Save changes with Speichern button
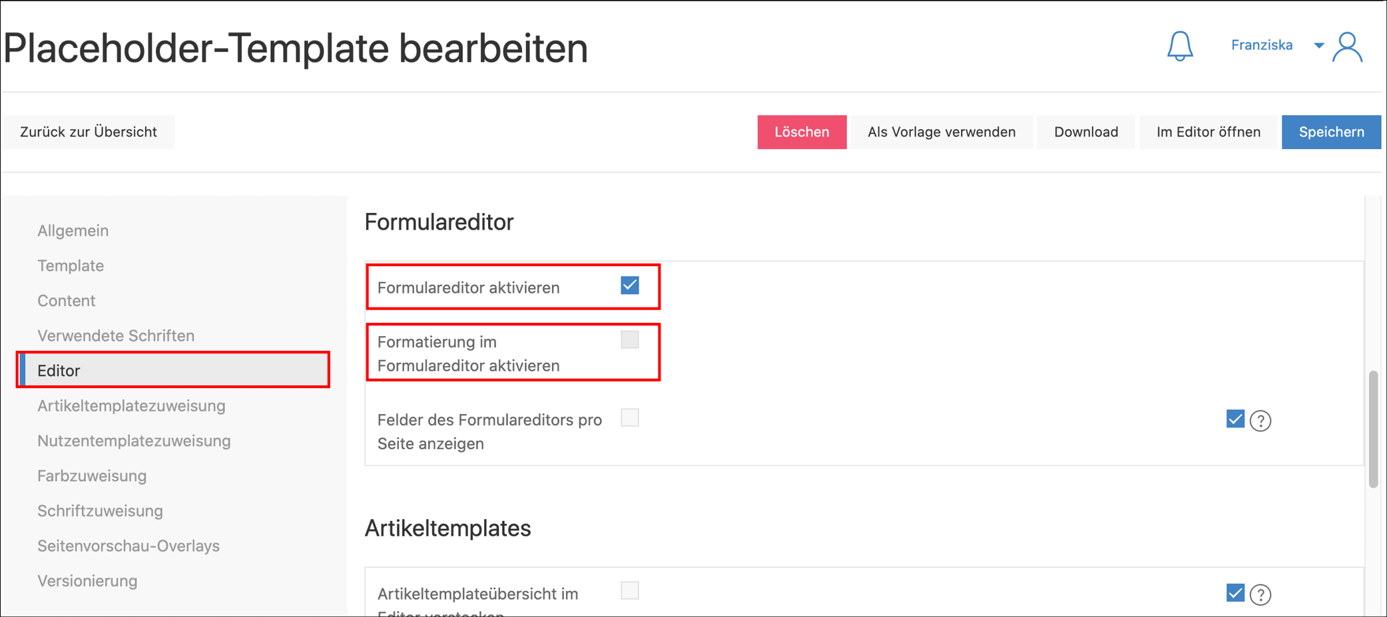Screen dimensions: 1387x617 point(1331,132)
